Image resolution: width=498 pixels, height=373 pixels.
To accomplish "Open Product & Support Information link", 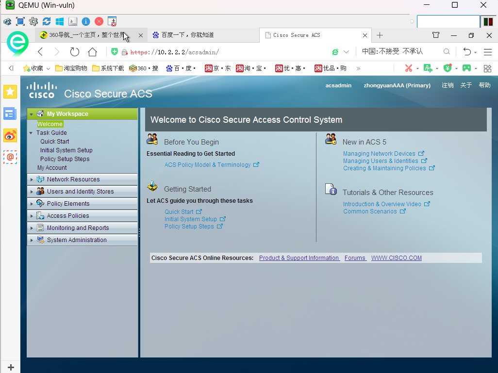I will click(299, 258).
